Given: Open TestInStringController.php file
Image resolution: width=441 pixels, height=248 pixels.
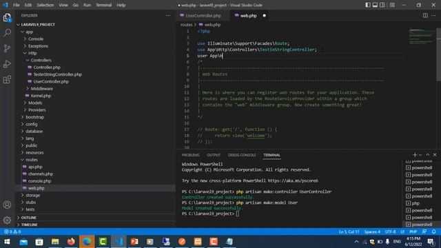Looking at the screenshot, I should (x=57, y=74).
